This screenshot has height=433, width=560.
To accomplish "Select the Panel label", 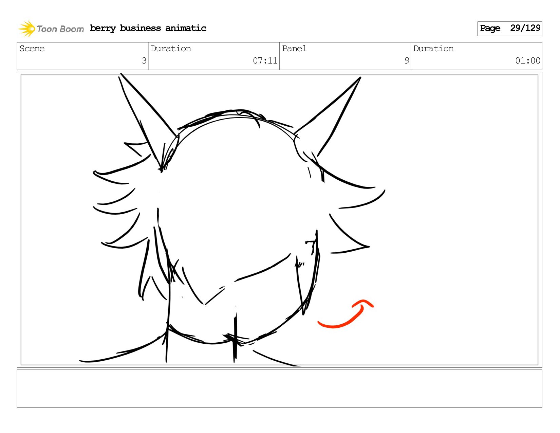I will pos(294,49).
